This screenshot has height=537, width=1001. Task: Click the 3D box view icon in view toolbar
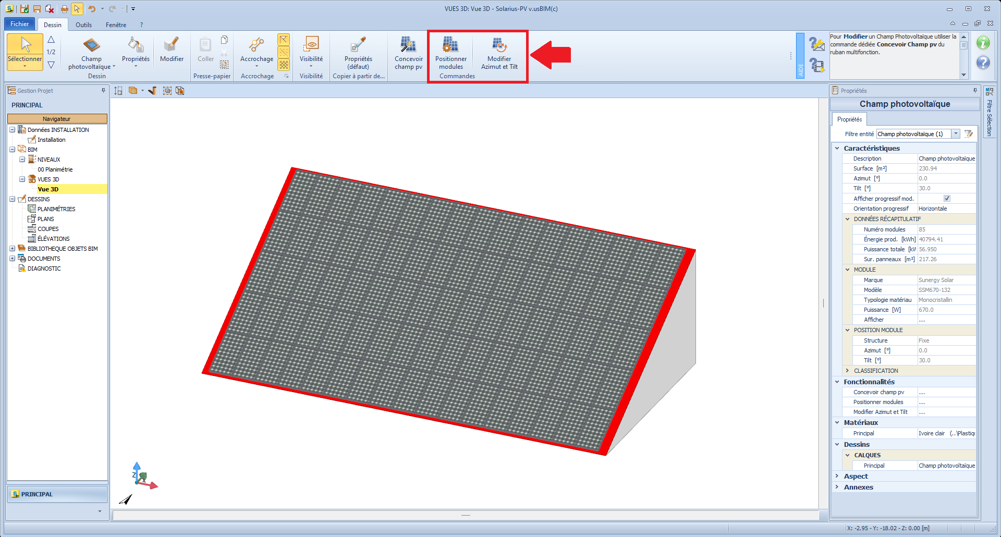pyautogui.click(x=133, y=91)
